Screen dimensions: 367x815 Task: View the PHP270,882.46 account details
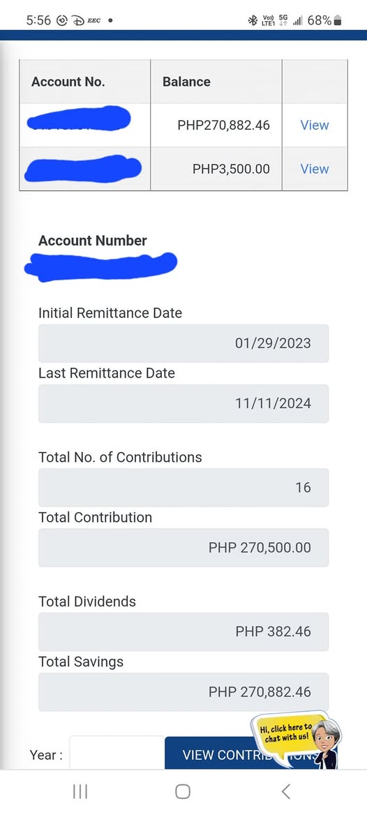(x=315, y=126)
